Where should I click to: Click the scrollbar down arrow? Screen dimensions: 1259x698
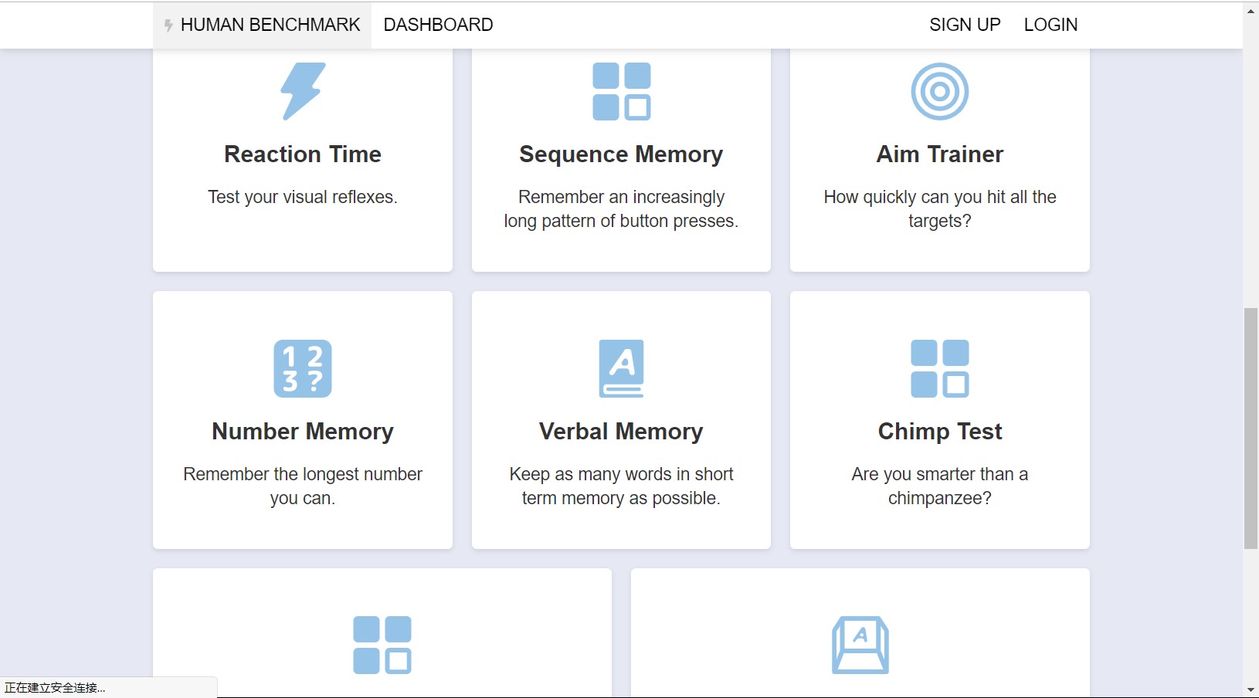(1251, 690)
